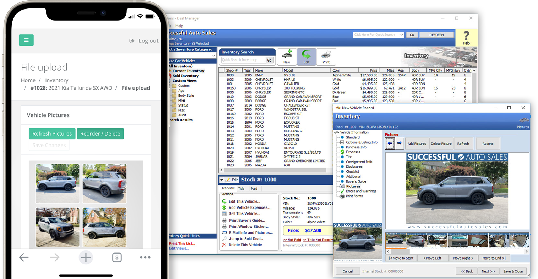The height and width of the screenshot is (279, 538).
Task: Open the Inventory Category dropdown
Action: coord(213,55)
